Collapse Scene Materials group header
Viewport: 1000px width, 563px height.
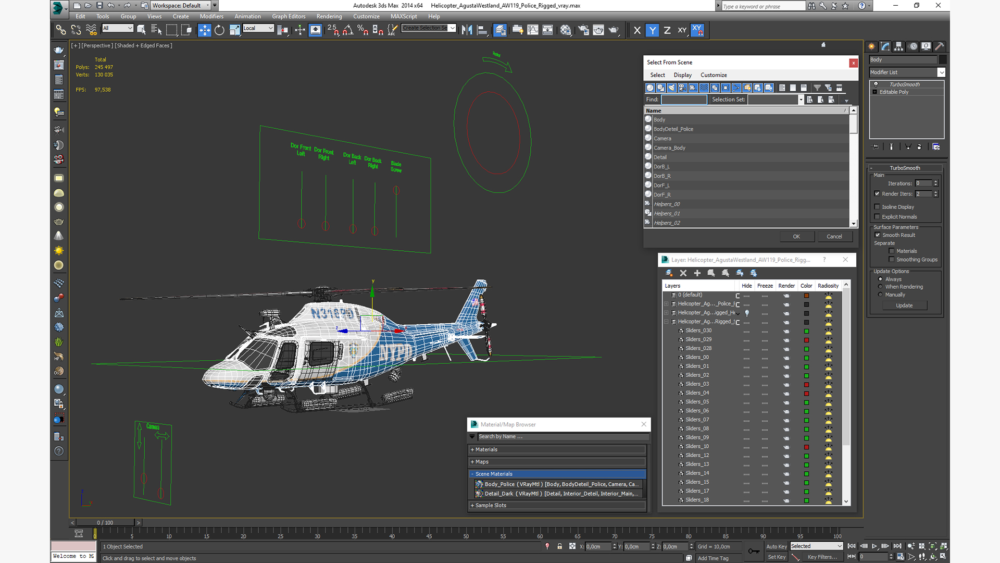point(557,474)
